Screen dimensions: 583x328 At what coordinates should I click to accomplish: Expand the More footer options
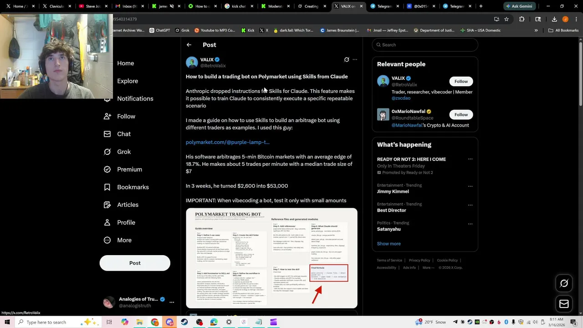[x=428, y=268]
